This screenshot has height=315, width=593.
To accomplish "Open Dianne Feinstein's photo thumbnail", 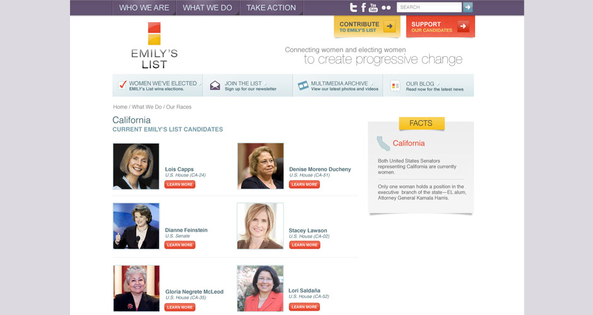I will pyautogui.click(x=136, y=226).
